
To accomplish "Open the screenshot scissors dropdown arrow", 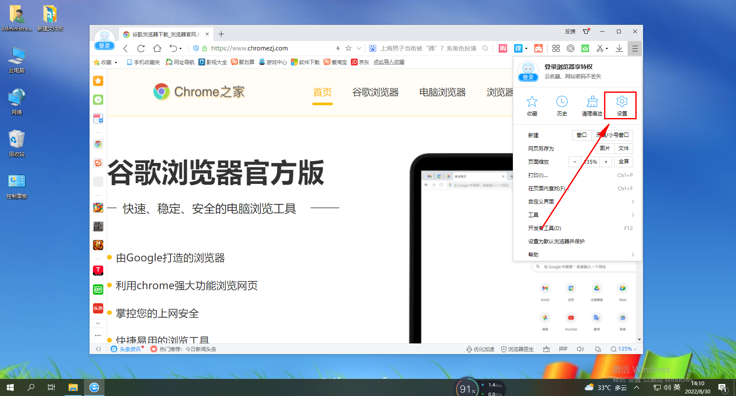I will pos(607,48).
